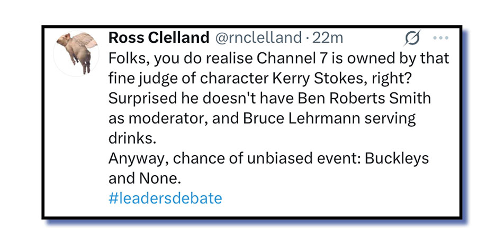Open the #leadersdebate hashtag
Image resolution: width=495 pixels, height=236 pixels.
tap(165, 198)
